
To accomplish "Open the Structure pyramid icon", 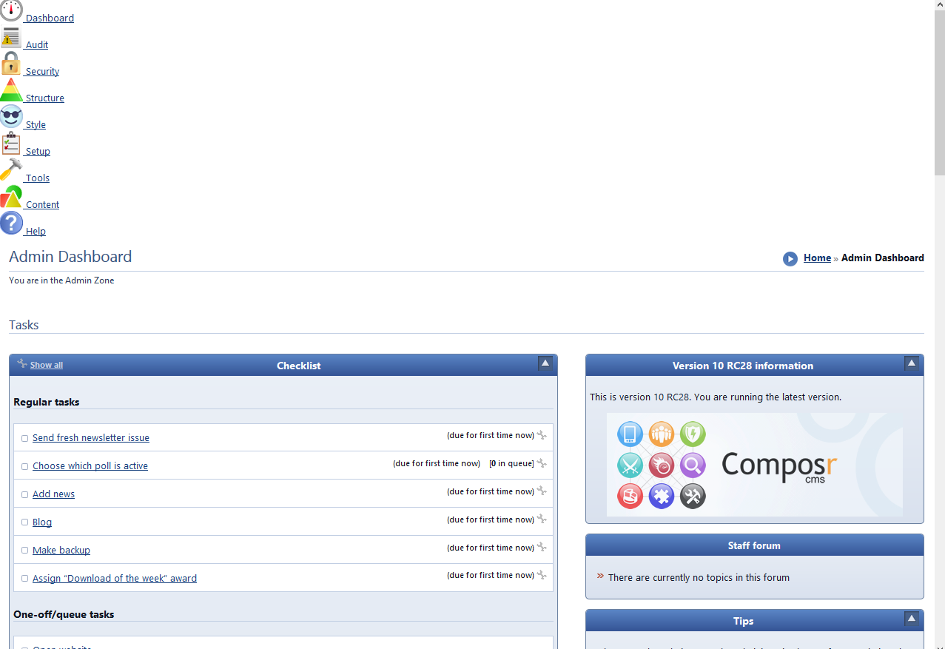I will tap(11, 91).
